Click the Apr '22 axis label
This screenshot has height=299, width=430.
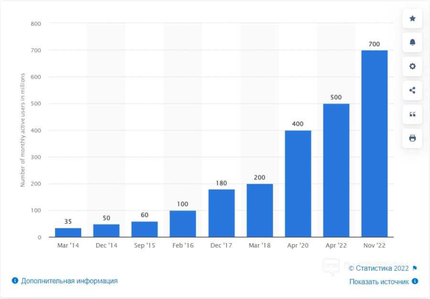pyautogui.click(x=336, y=245)
